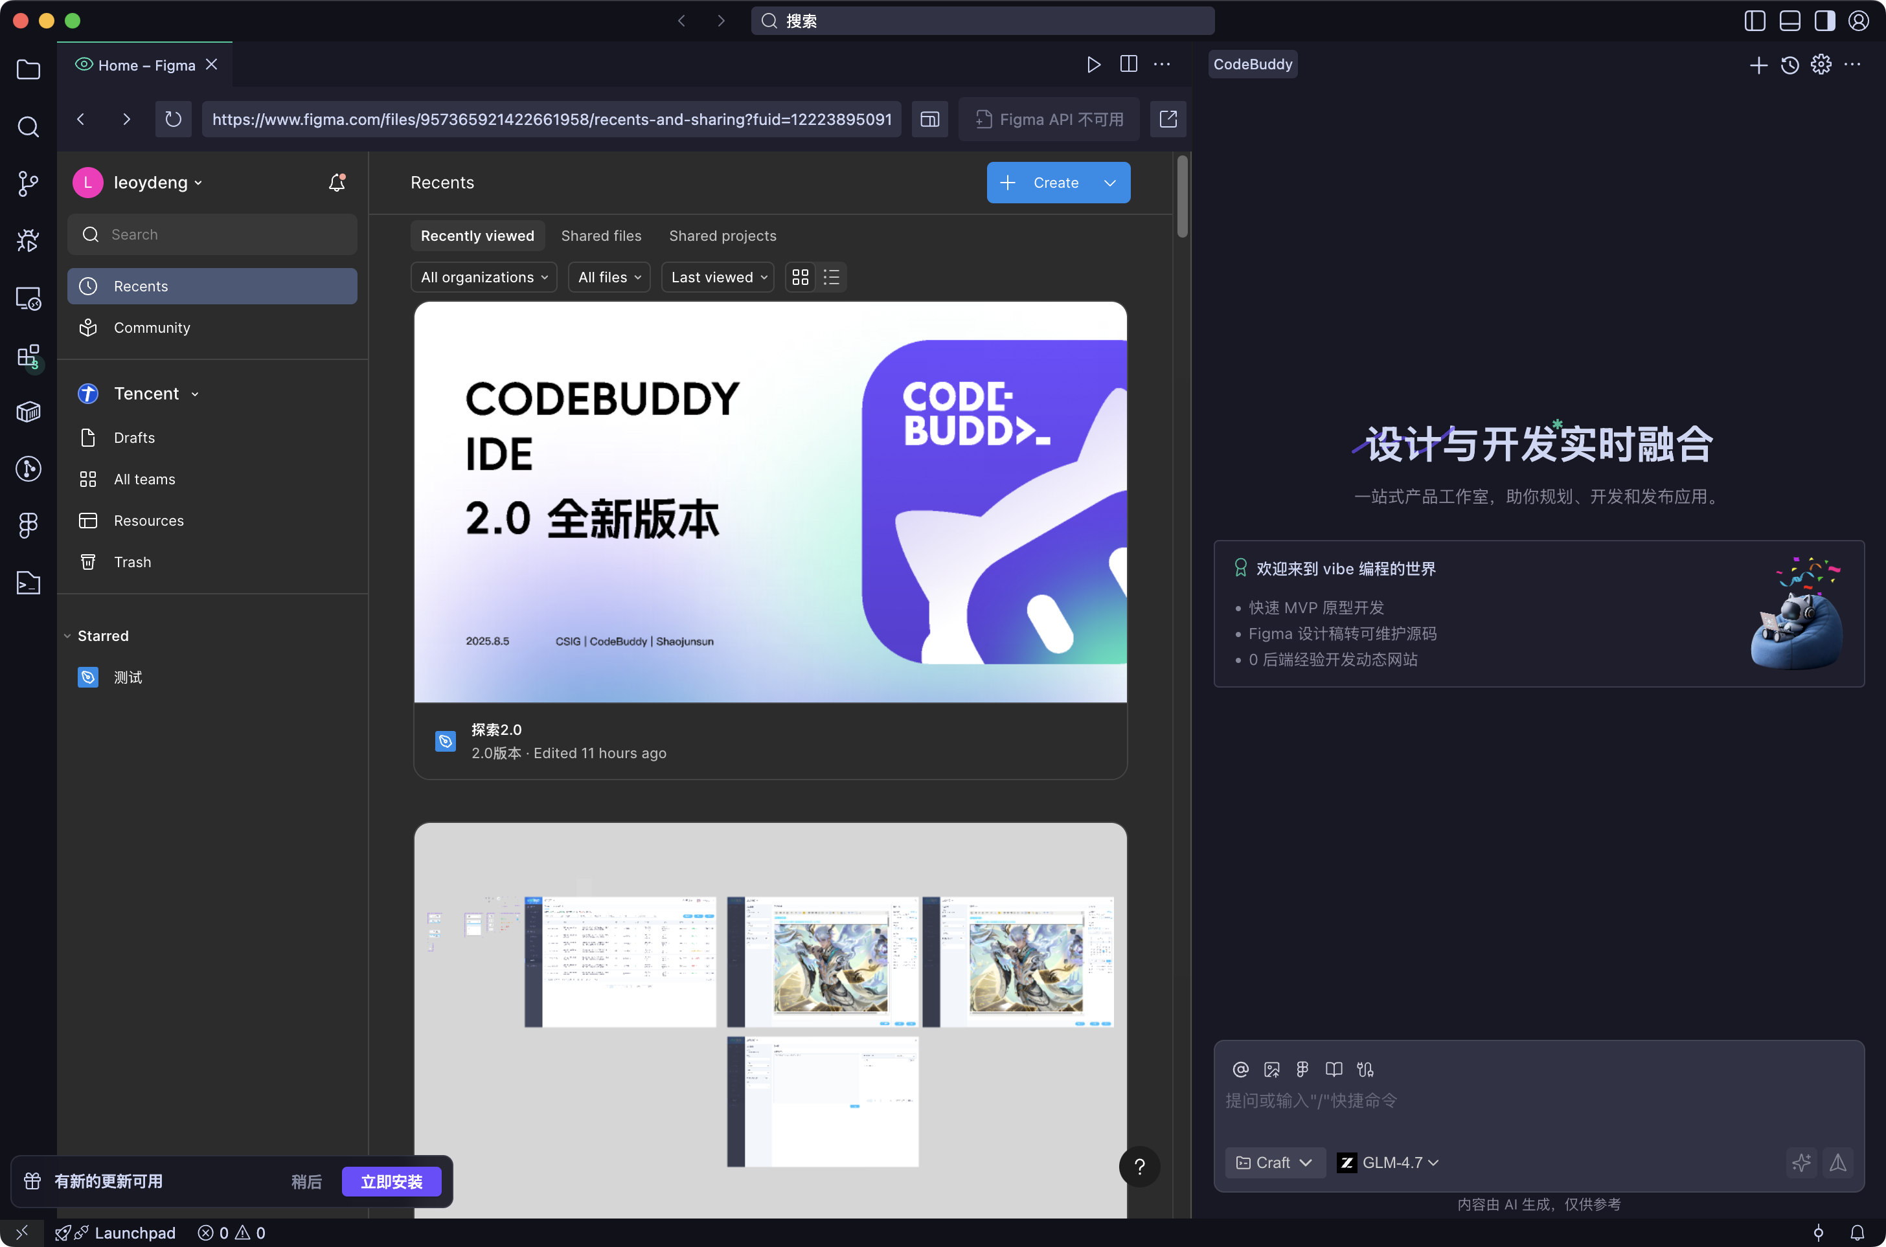Viewport: 1886px width, 1247px height.
Task: Click the Create button in Figma
Action: click(1058, 182)
